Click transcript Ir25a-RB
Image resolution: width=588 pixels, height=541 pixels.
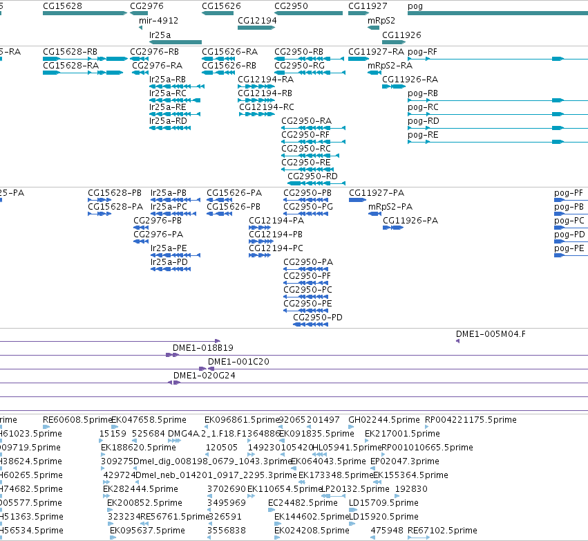pyautogui.click(x=177, y=86)
